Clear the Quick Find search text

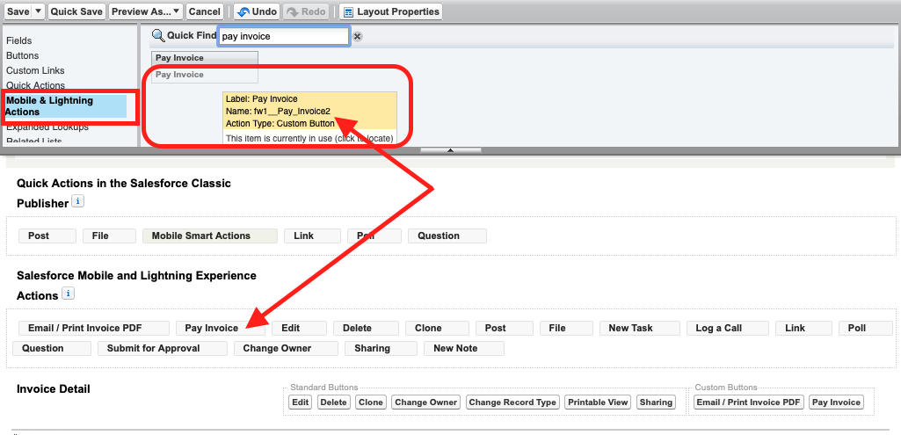click(x=358, y=37)
